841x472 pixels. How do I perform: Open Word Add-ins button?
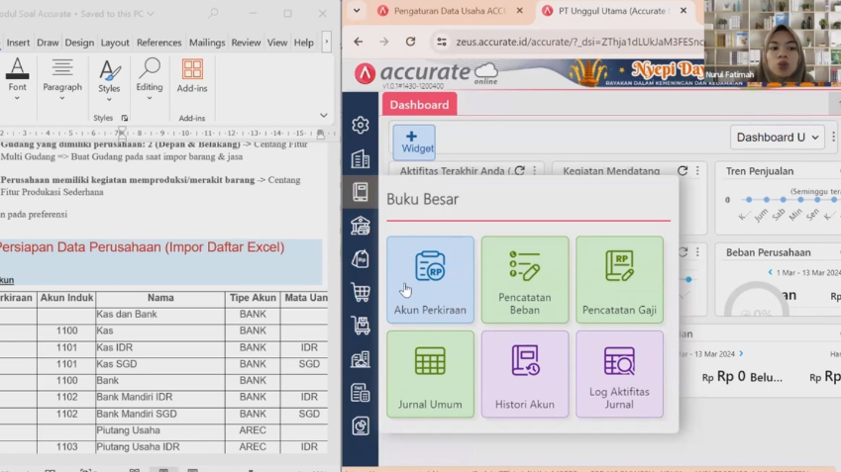click(x=192, y=76)
